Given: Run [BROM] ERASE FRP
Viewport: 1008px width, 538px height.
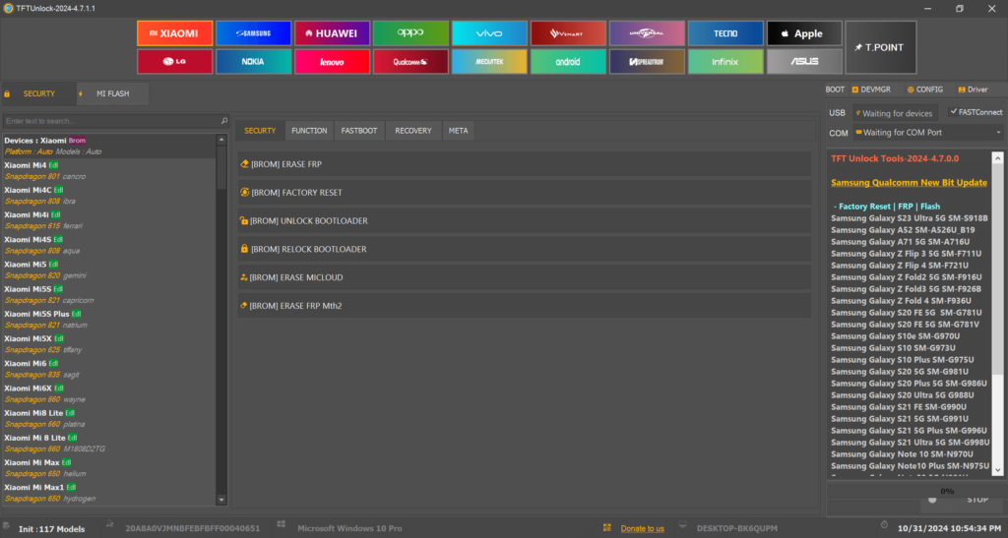Looking at the screenshot, I should click(524, 164).
